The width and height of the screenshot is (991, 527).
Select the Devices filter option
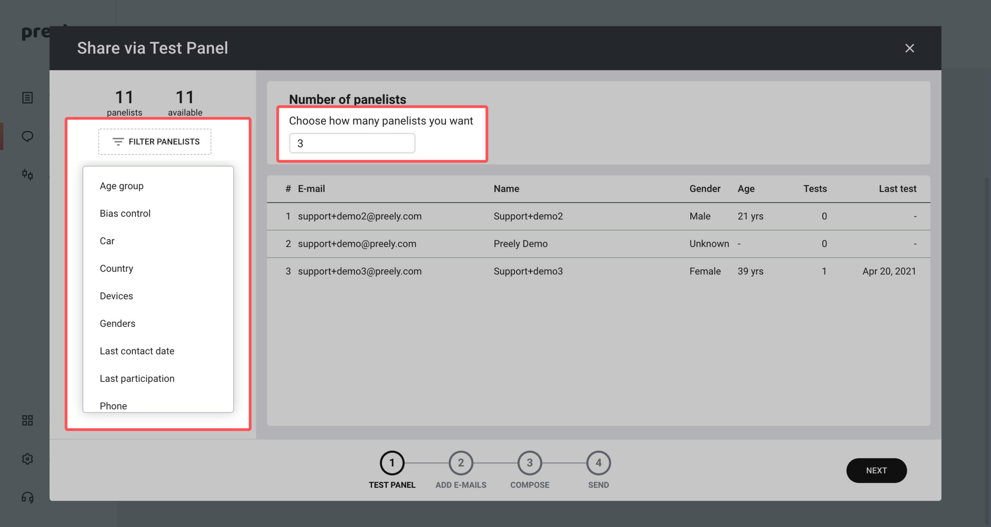[158, 296]
